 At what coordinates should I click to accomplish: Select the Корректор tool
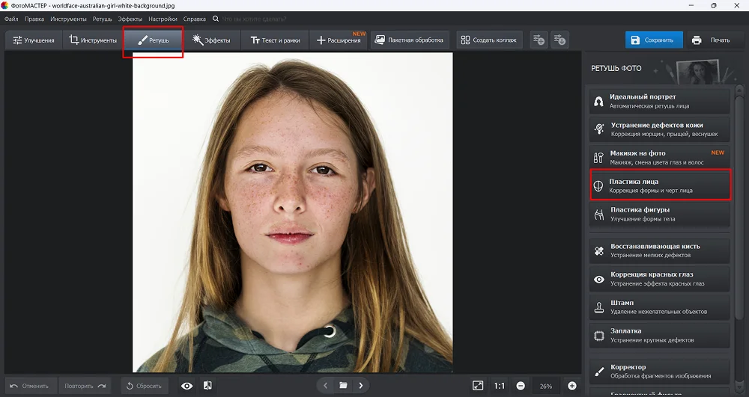659,372
